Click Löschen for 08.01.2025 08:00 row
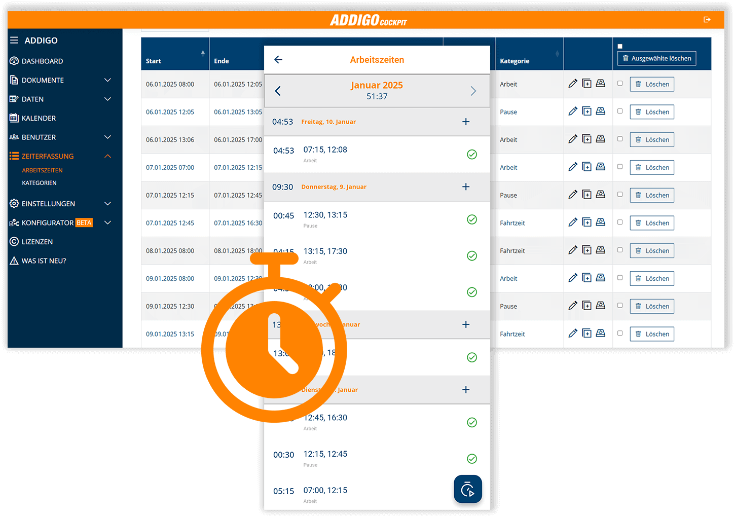Viewport: 735px width, 517px height. coord(652,251)
